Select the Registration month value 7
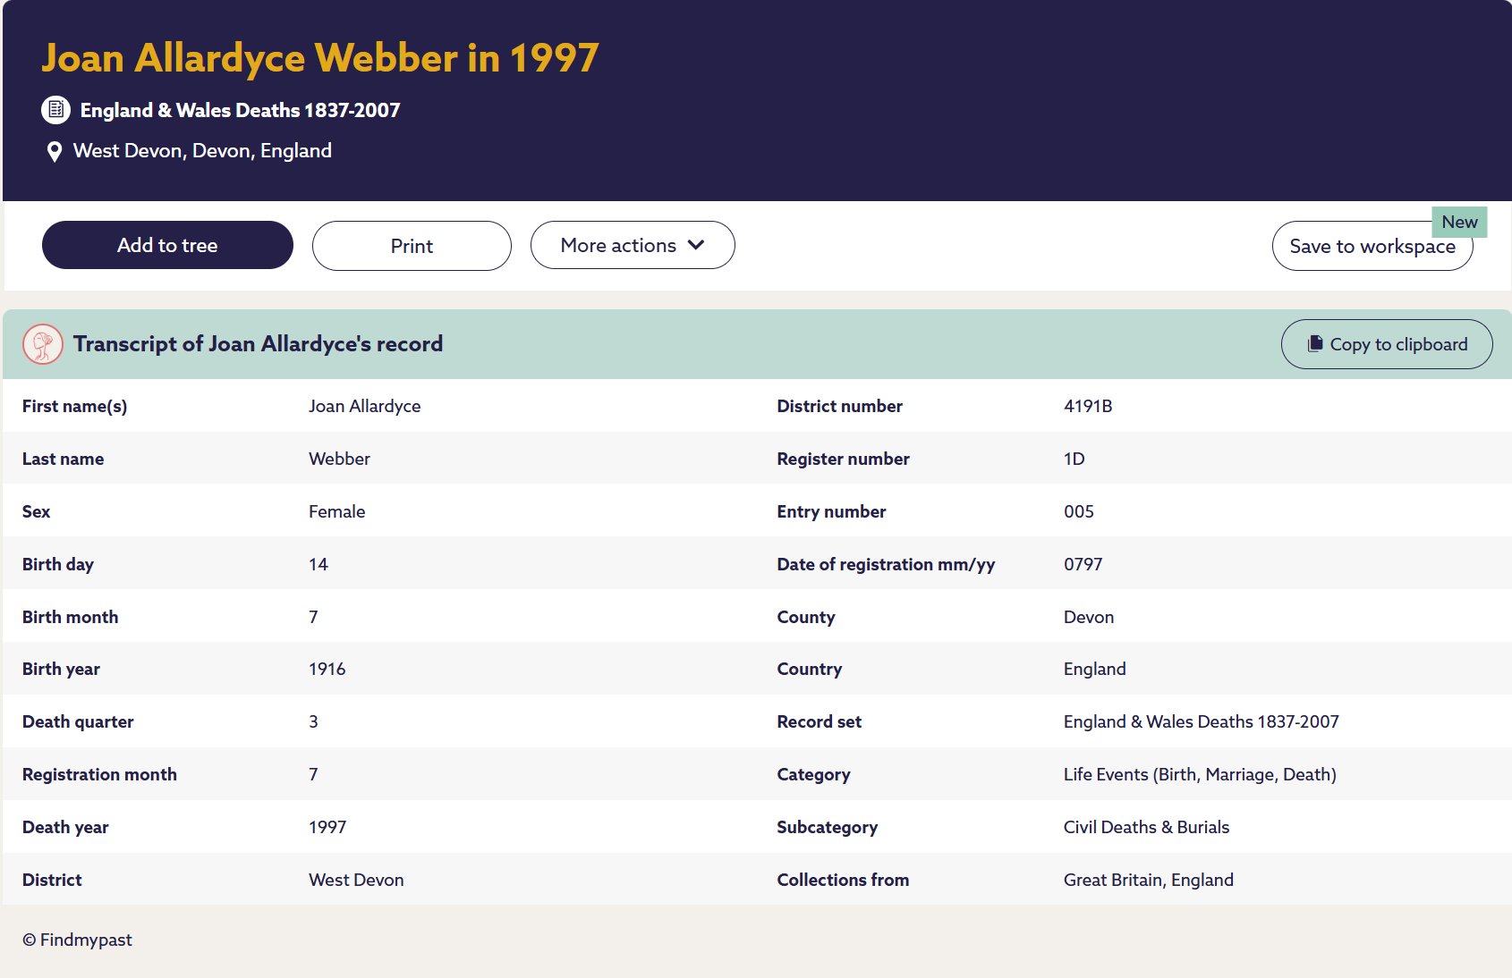Image resolution: width=1512 pixels, height=978 pixels. [313, 774]
